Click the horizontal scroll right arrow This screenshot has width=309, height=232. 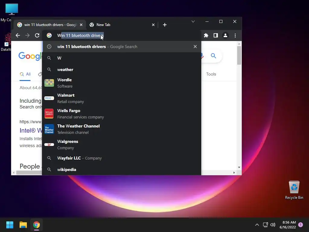[234, 172]
